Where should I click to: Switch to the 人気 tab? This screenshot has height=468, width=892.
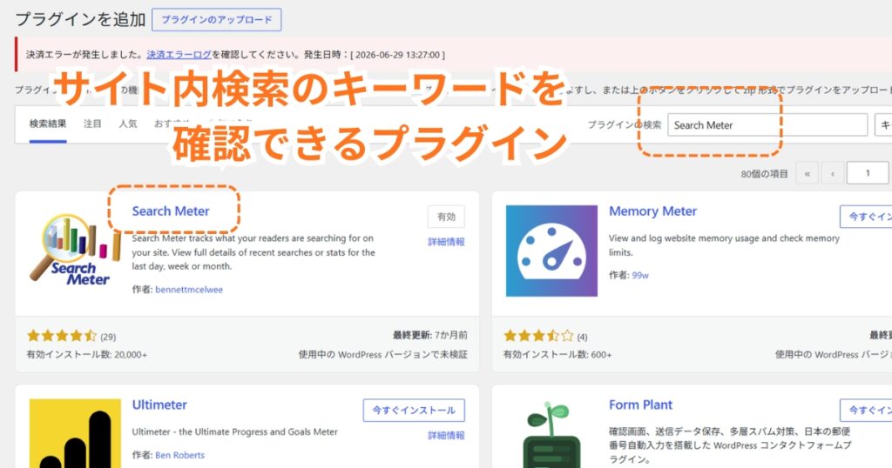tap(128, 124)
